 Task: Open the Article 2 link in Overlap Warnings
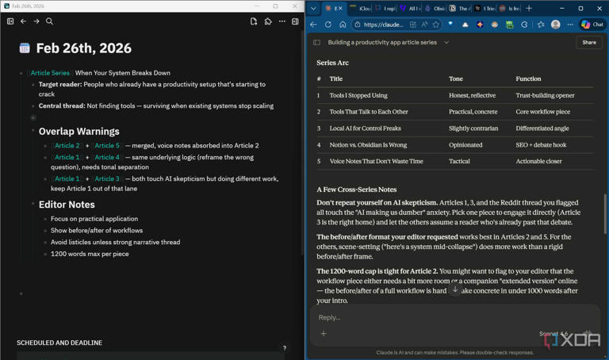point(67,146)
